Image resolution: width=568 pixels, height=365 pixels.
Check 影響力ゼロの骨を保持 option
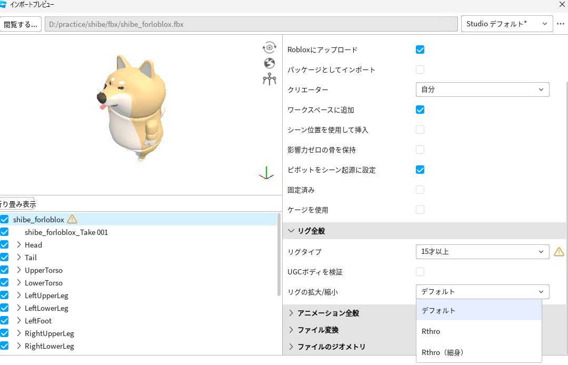point(420,150)
